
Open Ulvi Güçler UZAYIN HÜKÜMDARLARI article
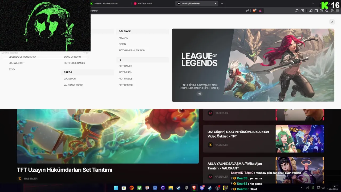pos(238,134)
